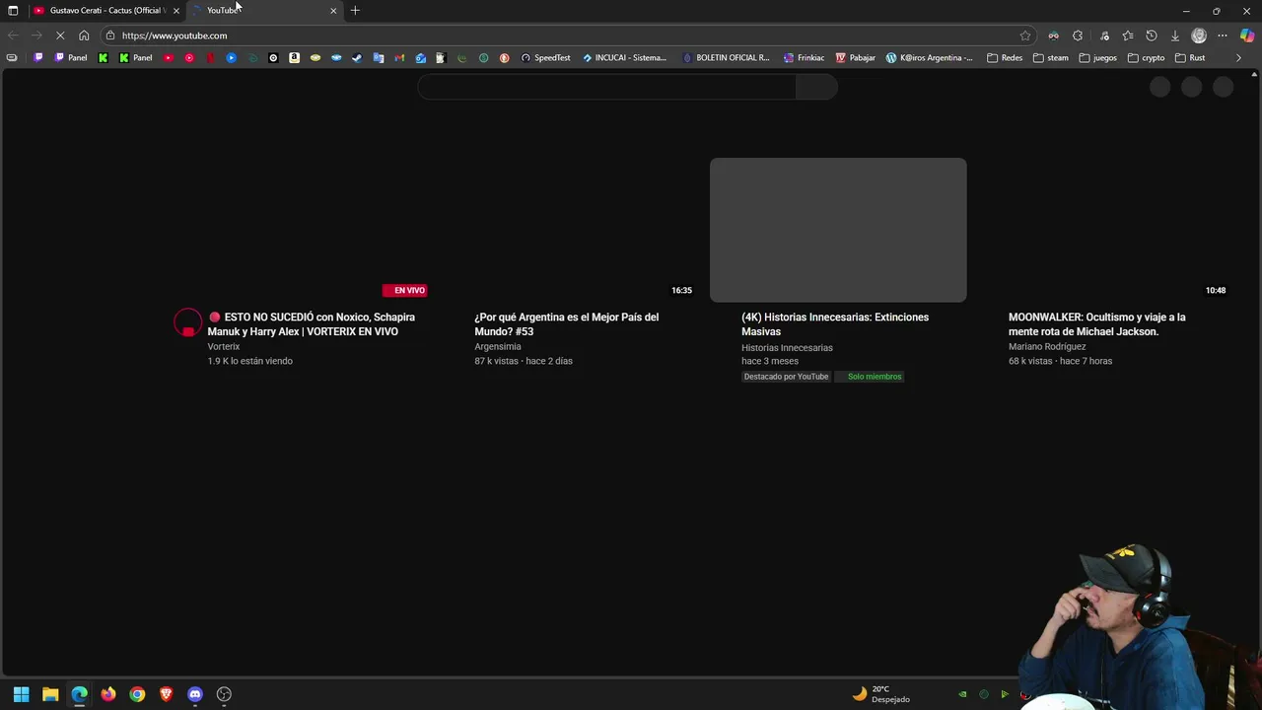Expand the Redes bookmarks folder
This screenshot has width=1262, height=710.
coord(1005,57)
